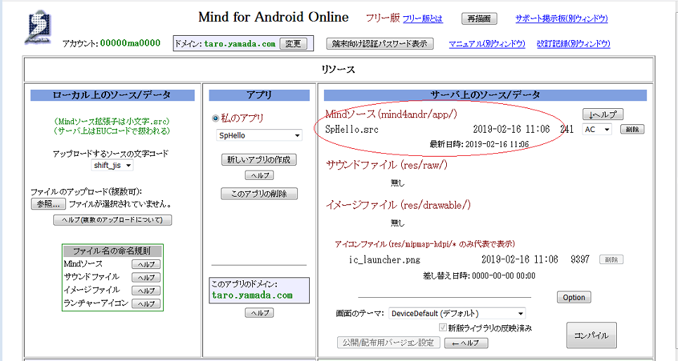Click サーバ上のソース/データ header
Image resolution: width=678 pixels, height=361 pixels.
pos(485,95)
